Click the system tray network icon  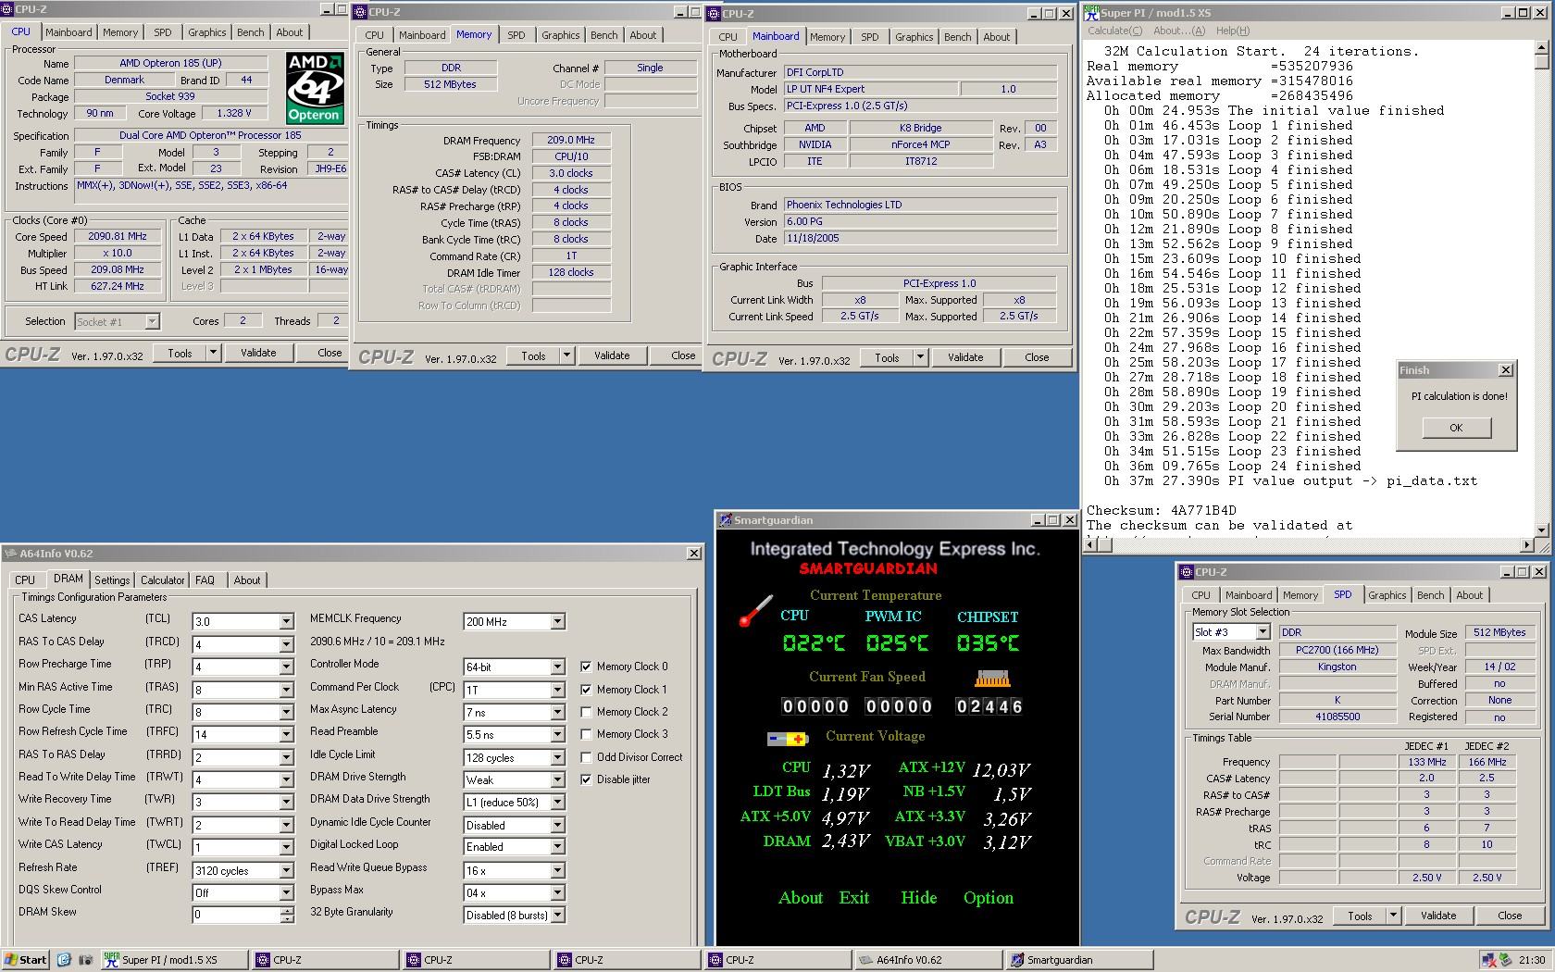[1489, 960]
